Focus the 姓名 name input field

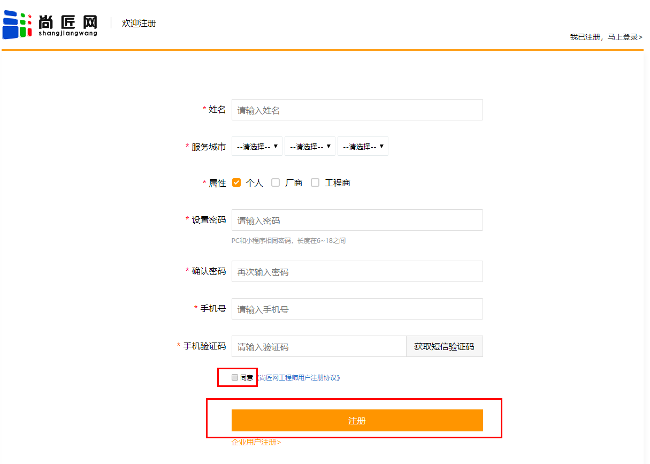[x=357, y=110]
